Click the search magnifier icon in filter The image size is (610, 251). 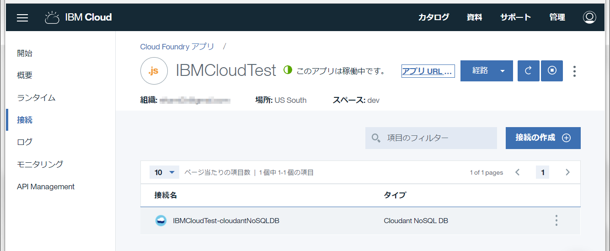tap(376, 138)
